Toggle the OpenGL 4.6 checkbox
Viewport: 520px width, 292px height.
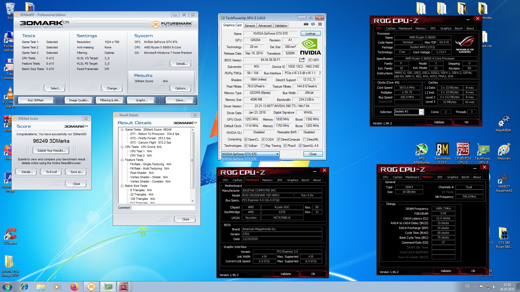click(x=300, y=146)
